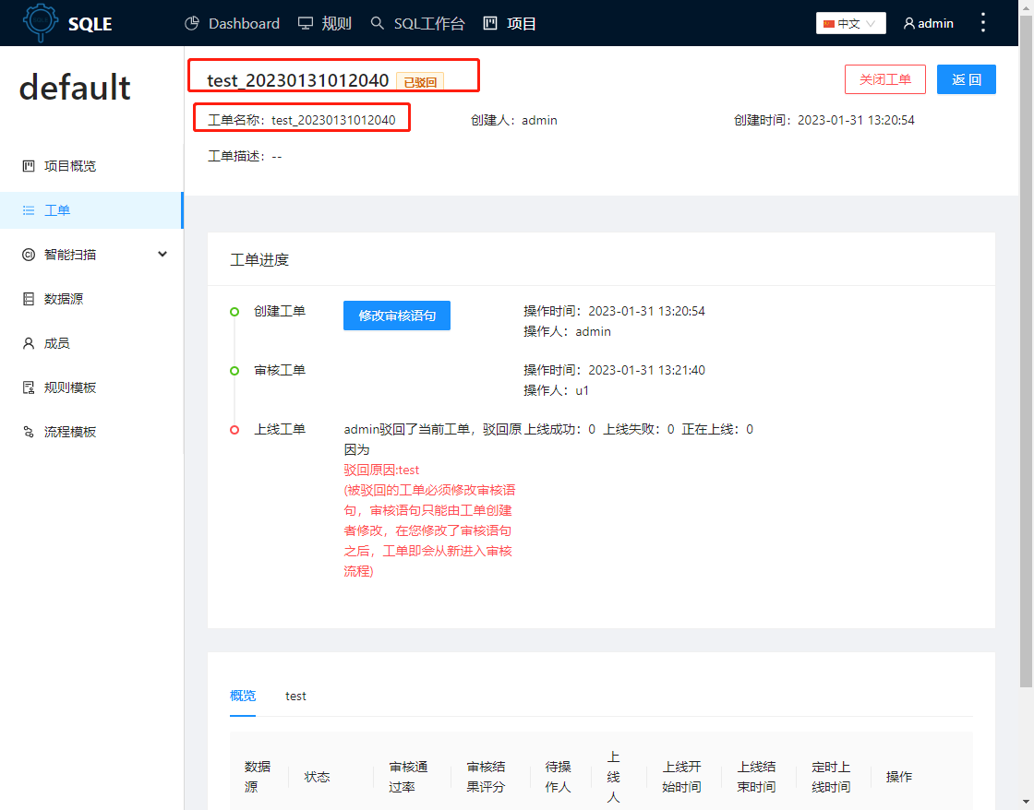The image size is (1034, 810).
Task: Click the 项目 icon in the top bar
Action: point(488,23)
